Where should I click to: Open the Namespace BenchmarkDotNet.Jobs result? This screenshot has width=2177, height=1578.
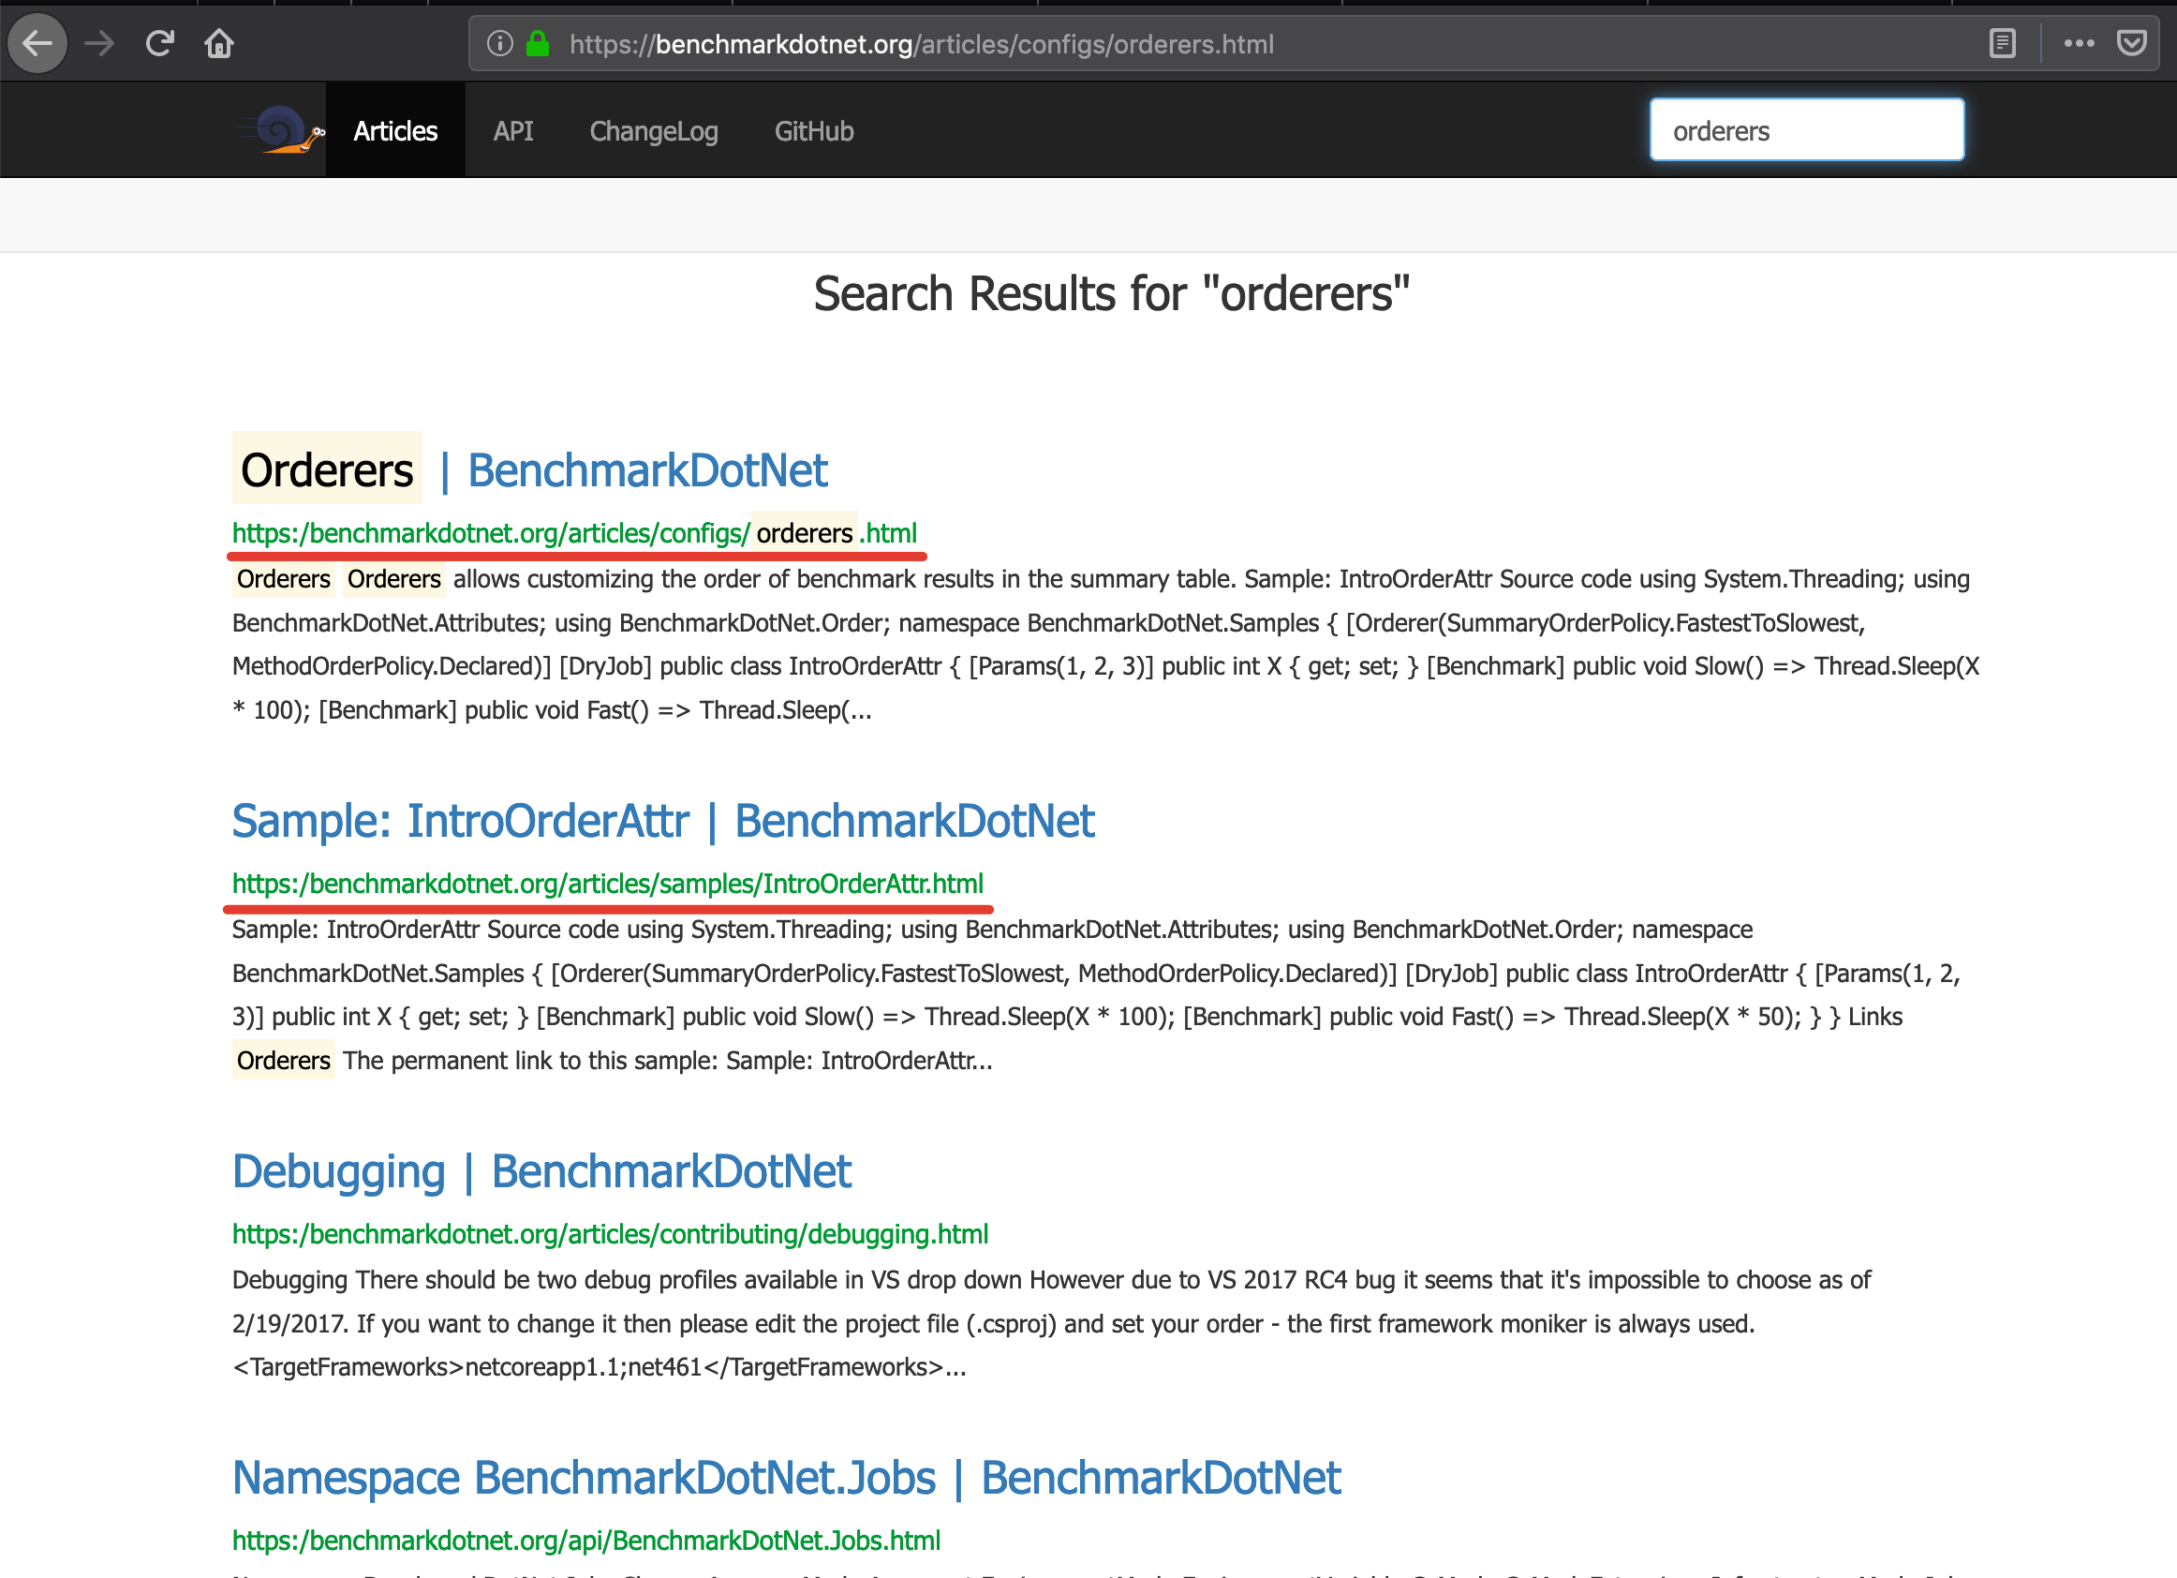[787, 1478]
